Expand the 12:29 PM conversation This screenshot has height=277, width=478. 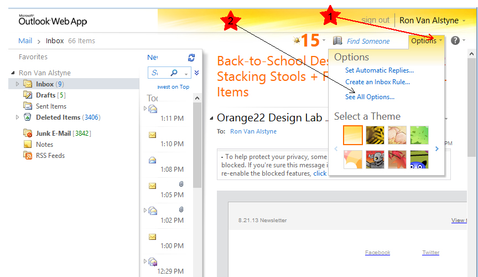coord(145,261)
